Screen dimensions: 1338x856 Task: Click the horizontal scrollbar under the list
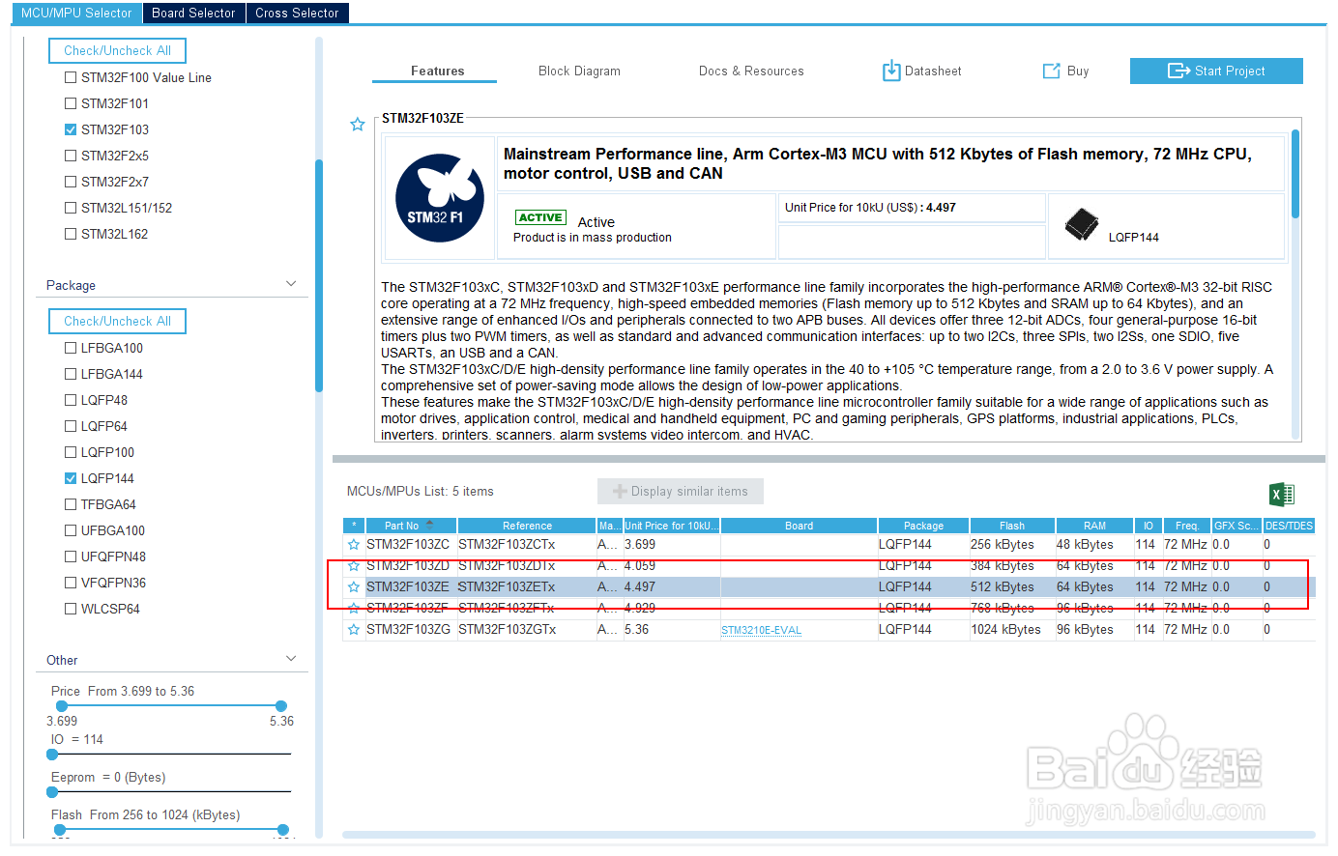(x=829, y=835)
